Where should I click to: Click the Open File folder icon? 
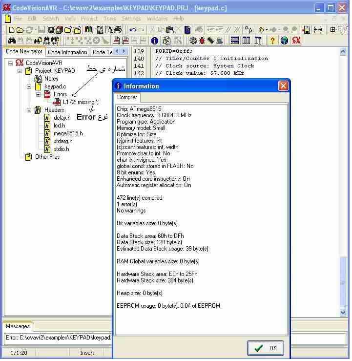point(20,30)
